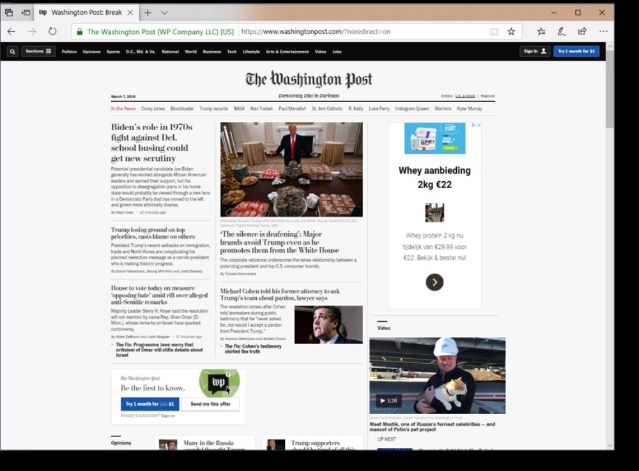The image size is (639, 471).
Task: Open the Video section in navbar
Action: [x=320, y=52]
